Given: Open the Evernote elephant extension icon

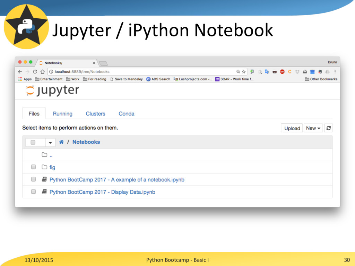Looking at the screenshot, I should tap(320, 72).
